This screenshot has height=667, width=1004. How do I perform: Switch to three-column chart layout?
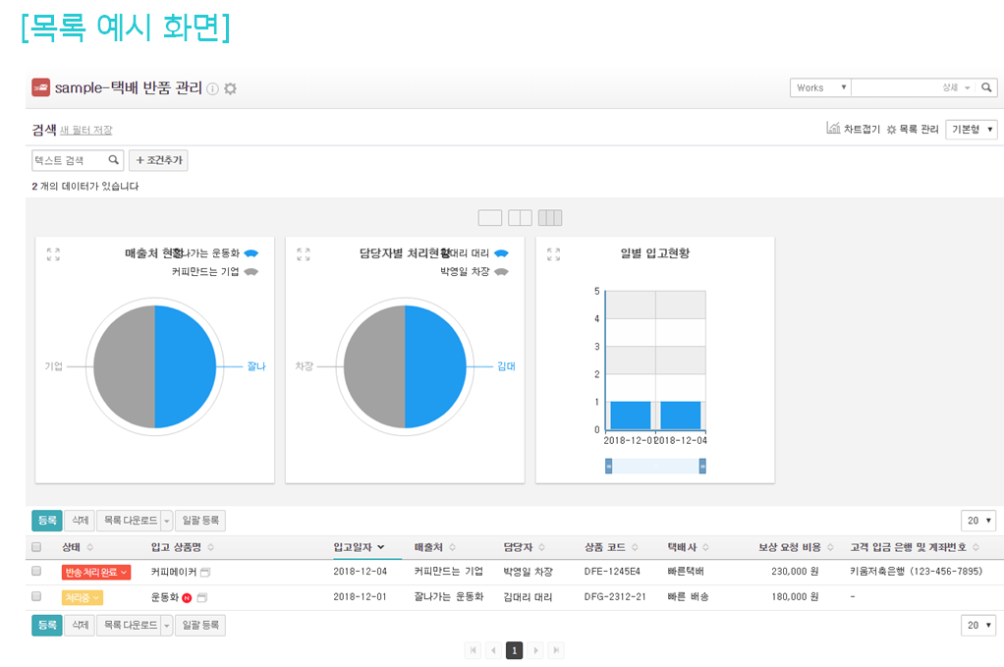coord(550,217)
